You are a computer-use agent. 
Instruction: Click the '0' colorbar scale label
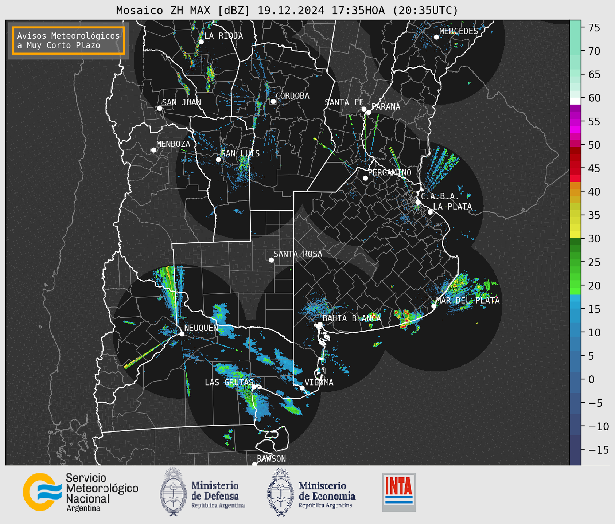pos(591,379)
